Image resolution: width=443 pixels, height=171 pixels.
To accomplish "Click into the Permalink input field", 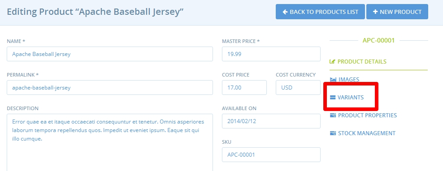I will point(109,87).
